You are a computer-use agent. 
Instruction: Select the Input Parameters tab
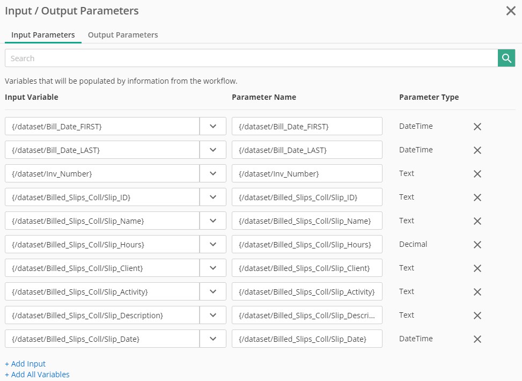(43, 35)
